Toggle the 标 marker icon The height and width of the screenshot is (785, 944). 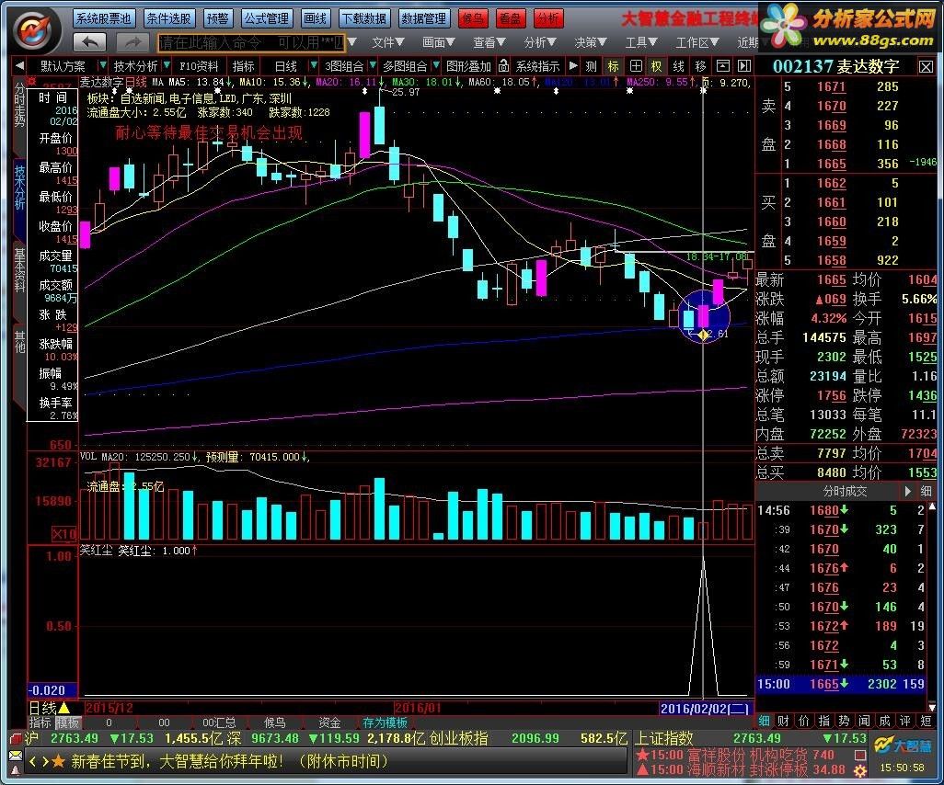click(613, 66)
